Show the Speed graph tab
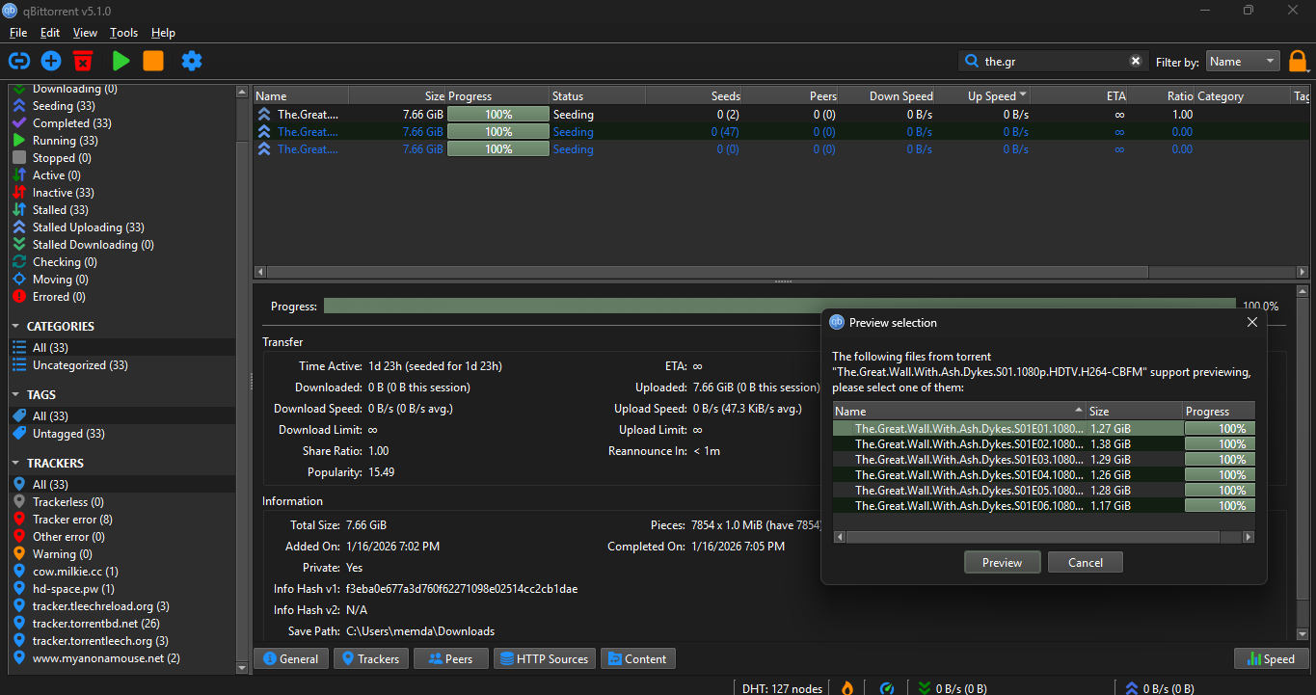The height and width of the screenshot is (695, 1316). [1271, 659]
